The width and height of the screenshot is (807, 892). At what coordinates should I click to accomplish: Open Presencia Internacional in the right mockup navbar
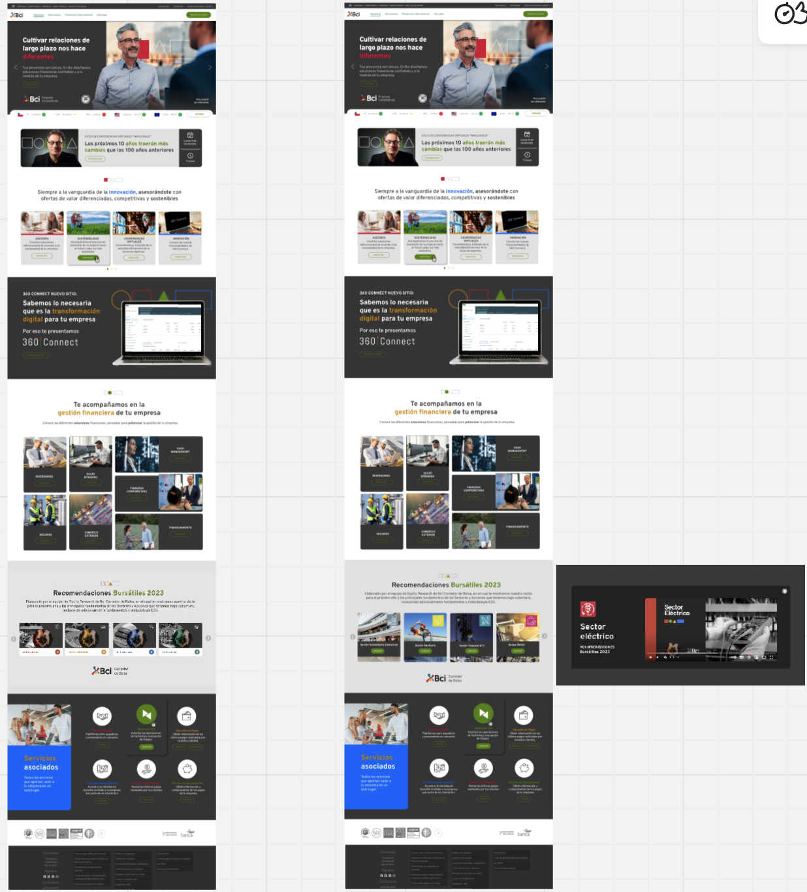pos(416,14)
